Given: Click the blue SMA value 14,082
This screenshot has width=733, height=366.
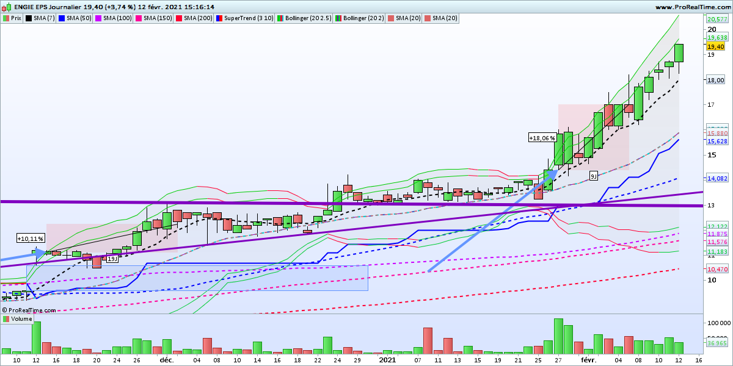Looking at the screenshot, I should coord(717,179).
